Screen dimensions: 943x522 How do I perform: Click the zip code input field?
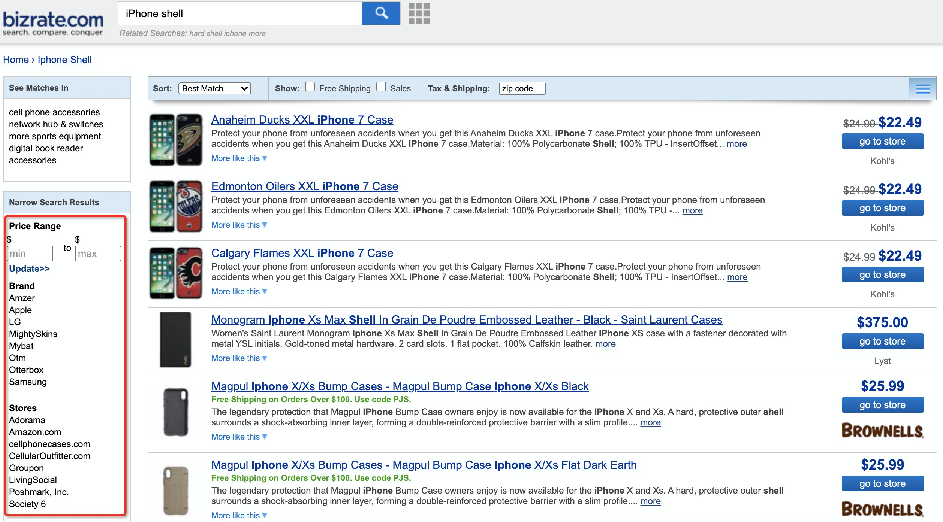(x=522, y=88)
